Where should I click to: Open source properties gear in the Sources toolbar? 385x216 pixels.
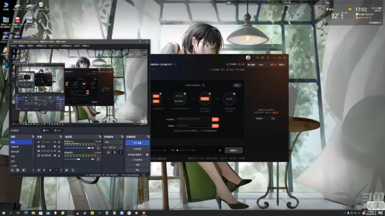coord(50,170)
